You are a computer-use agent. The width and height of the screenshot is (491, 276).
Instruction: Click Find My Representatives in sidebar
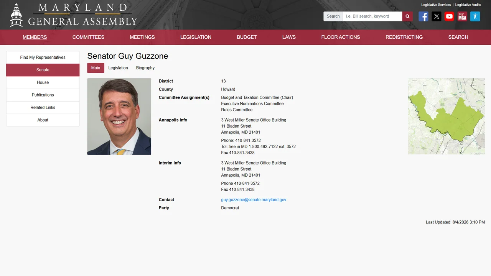(43, 58)
